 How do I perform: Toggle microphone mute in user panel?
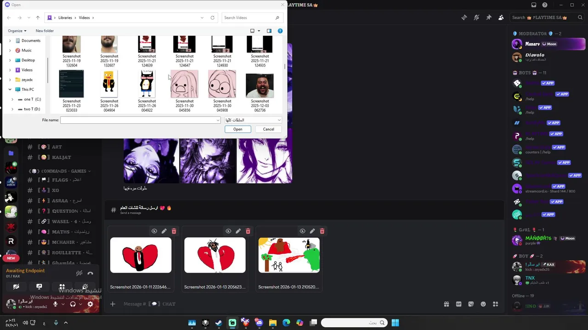pos(56,304)
